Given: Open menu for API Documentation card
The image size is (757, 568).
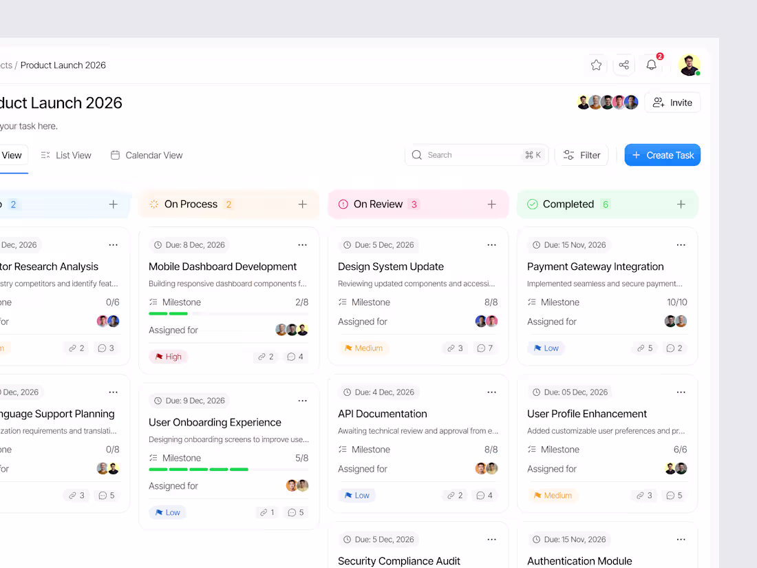Looking at the screenshot, I should click(x=492, y=392).
